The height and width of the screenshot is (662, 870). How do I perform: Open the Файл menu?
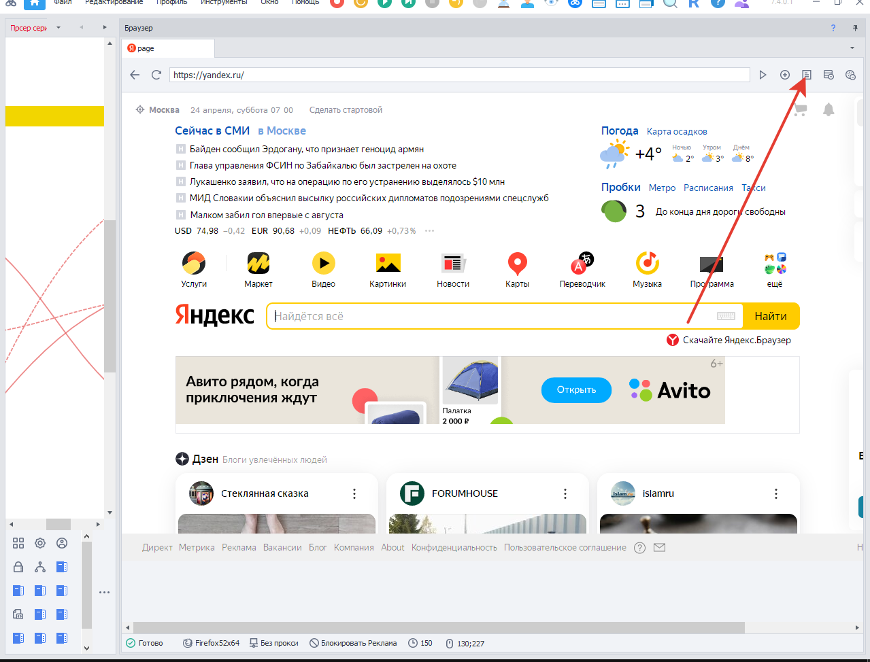63,3
